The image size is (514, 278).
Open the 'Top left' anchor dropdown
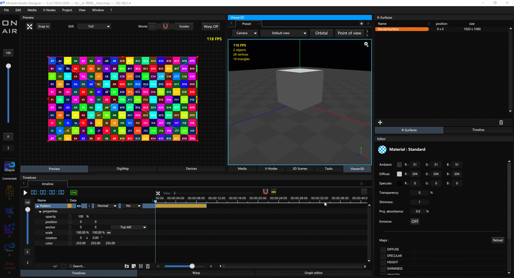pos(129,227)
